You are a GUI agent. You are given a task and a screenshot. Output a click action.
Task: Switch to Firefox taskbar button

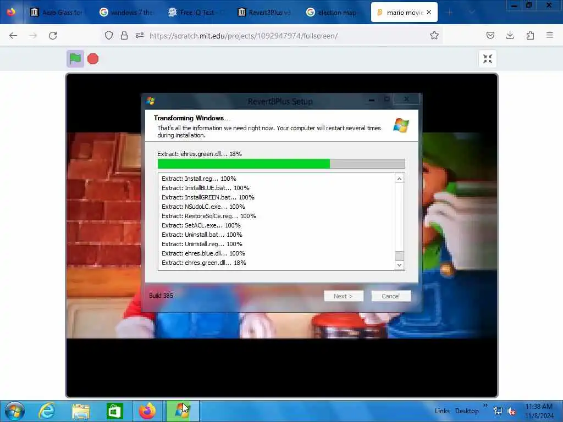(147, 411)
